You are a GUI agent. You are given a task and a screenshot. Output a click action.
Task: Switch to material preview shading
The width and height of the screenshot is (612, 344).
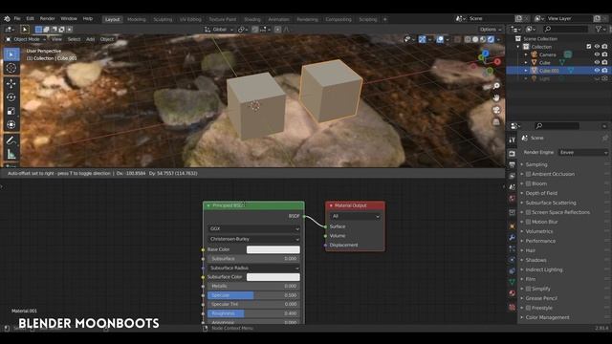483,39
